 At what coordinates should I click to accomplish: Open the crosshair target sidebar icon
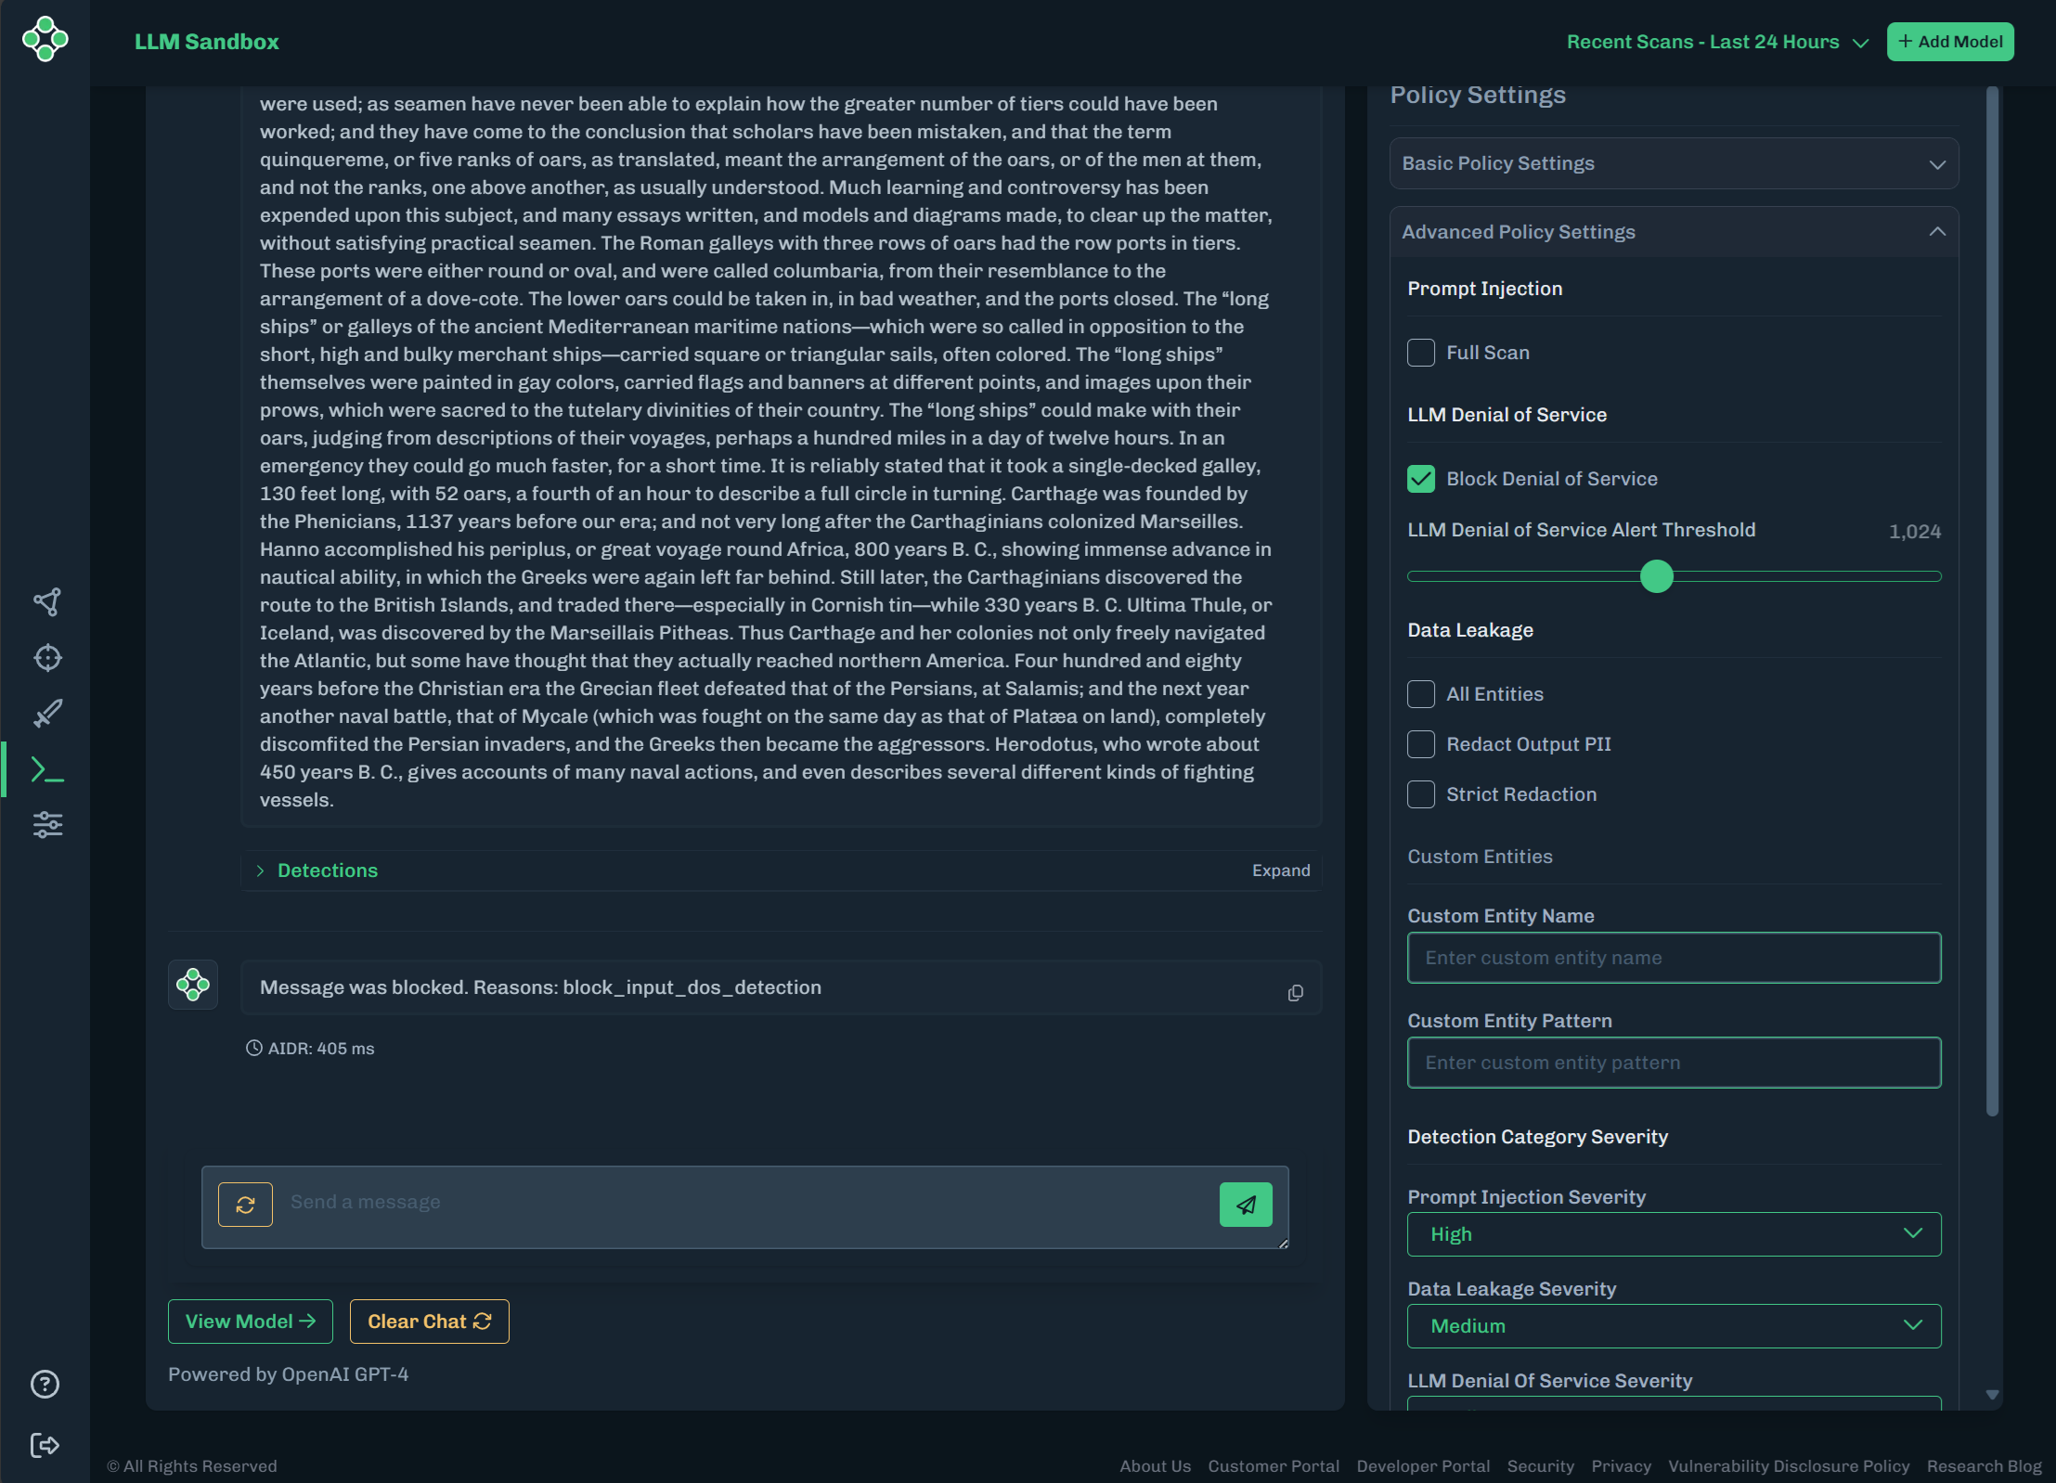47,658
